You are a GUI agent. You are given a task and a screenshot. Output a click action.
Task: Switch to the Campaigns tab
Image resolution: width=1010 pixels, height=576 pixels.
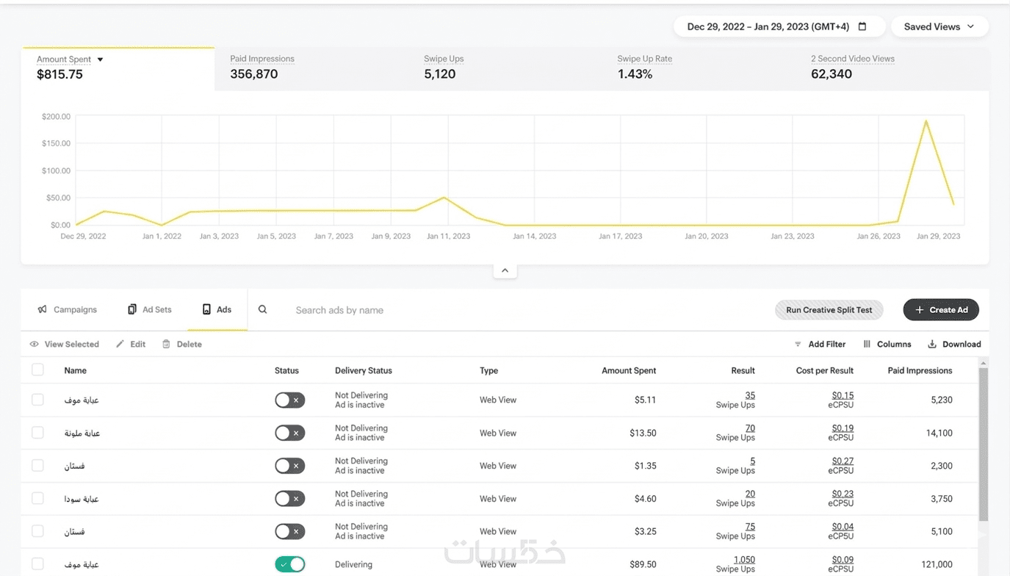click(x=68, y=310)
